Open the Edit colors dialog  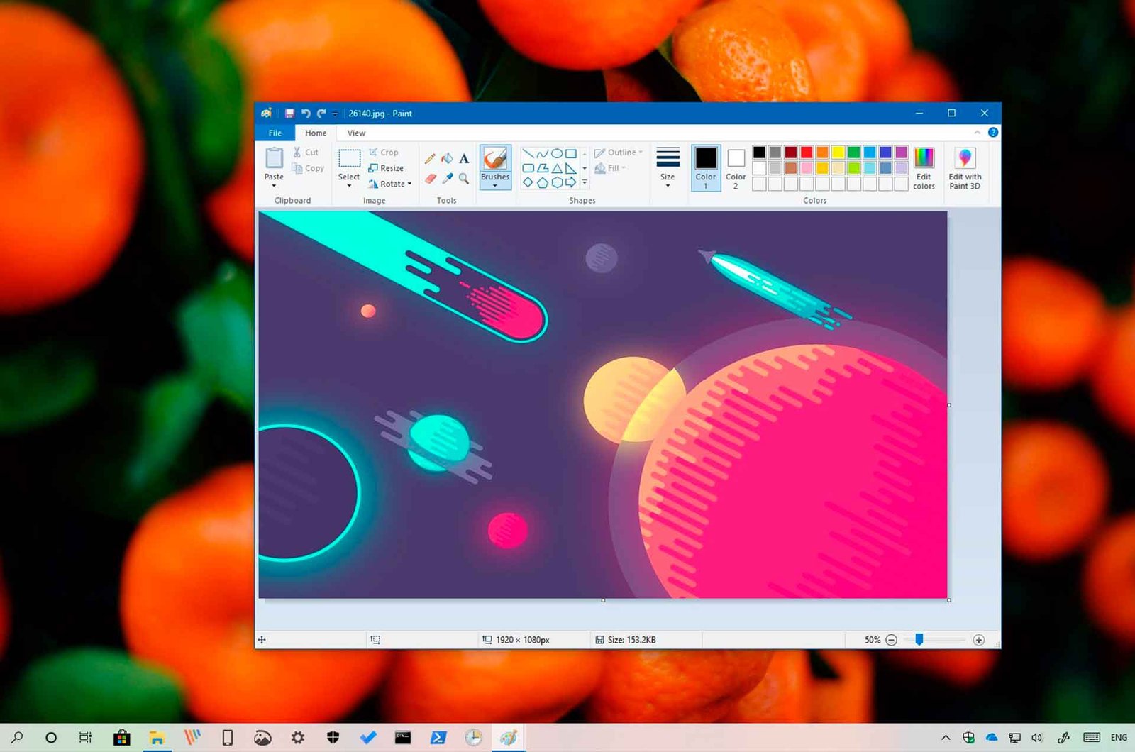click(924, 168)
